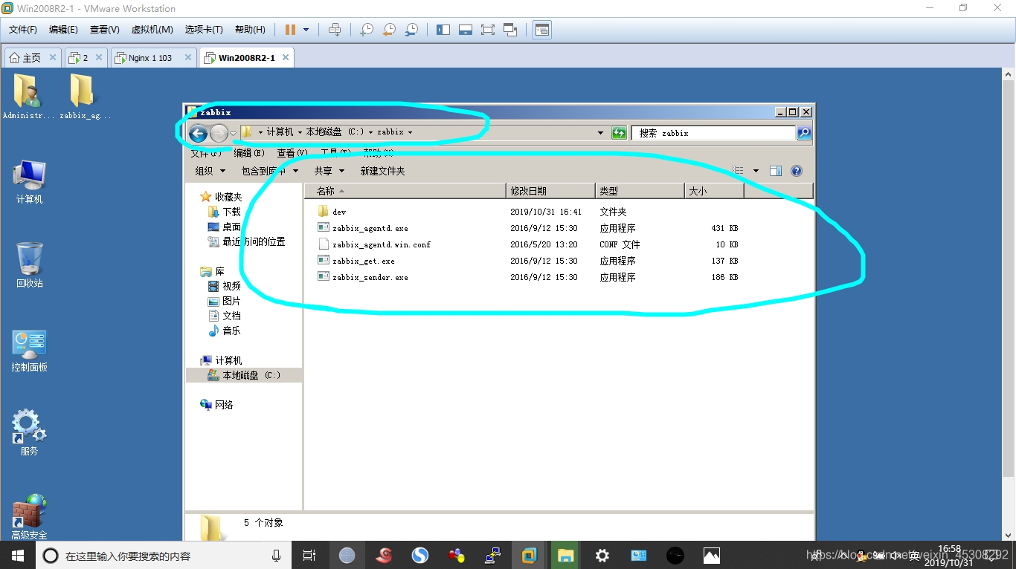
Task: Open Windows Start button on host taskbar
Action: (18, 556)
